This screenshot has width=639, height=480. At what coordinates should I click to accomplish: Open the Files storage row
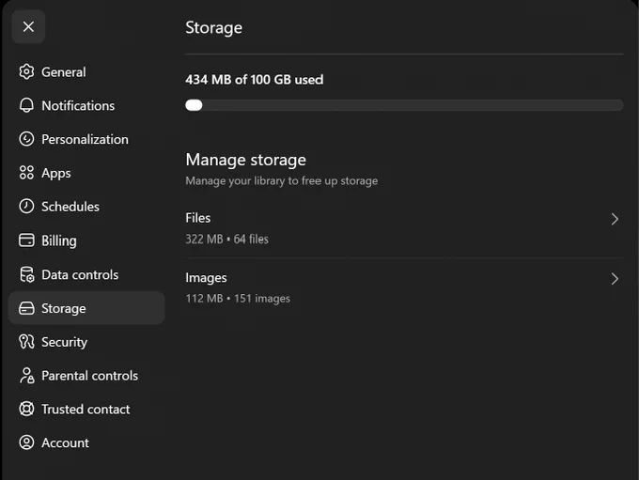pyautogui.click(x=404, y=228)
